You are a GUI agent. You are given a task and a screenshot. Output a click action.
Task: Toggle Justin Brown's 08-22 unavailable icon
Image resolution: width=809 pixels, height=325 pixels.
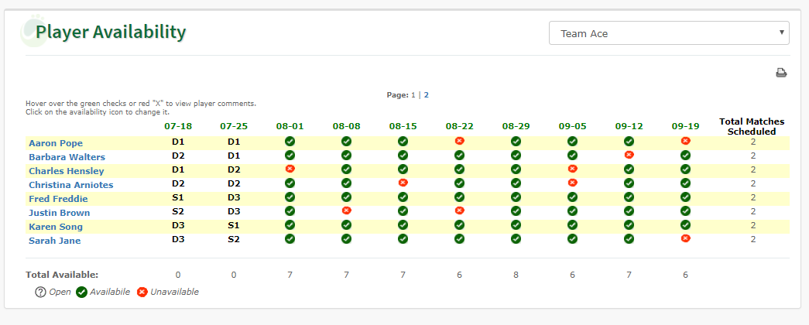click(459, 210)
